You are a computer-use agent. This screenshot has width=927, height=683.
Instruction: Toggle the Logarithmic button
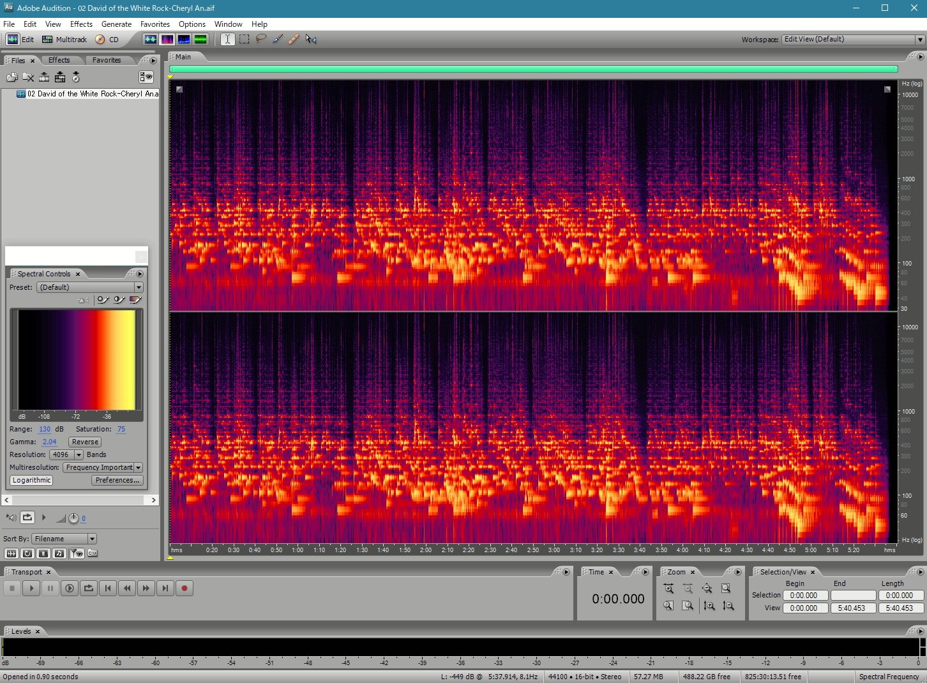[x=31, y=480]
